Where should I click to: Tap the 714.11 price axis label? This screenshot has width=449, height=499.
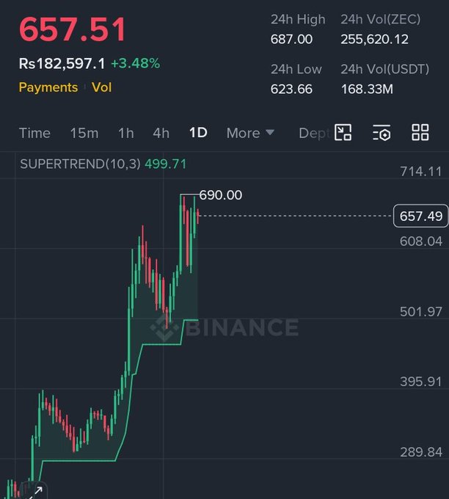(x=420, y=172)
